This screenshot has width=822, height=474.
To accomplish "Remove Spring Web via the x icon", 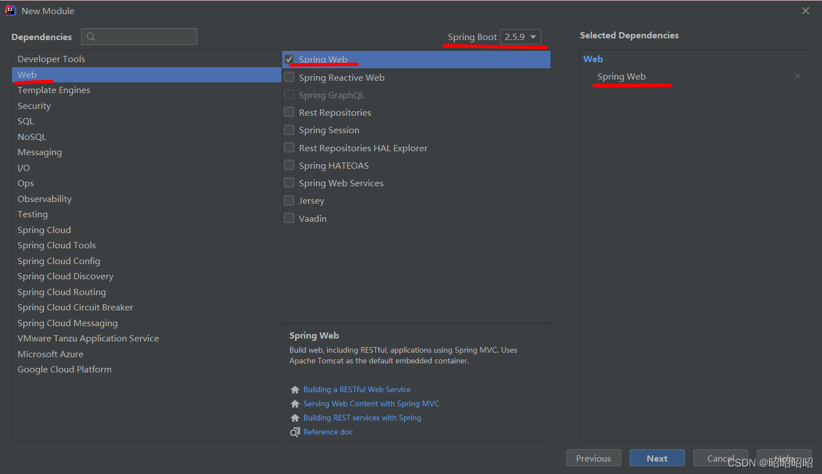I will click(798, 76).
